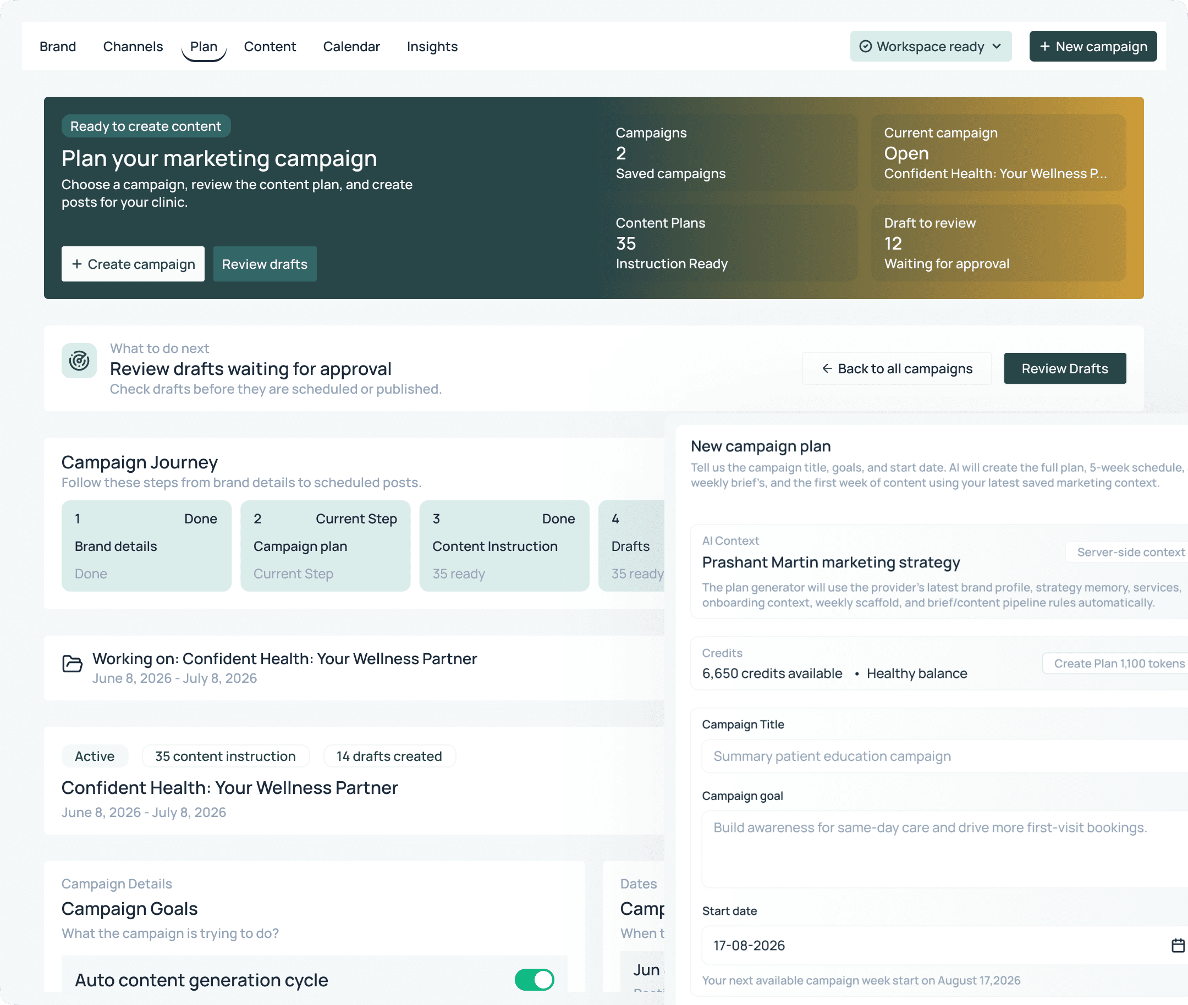The image size is (1188, 1005).
Task: Click Create campaign in the banner
Action: tap(133, 264)
